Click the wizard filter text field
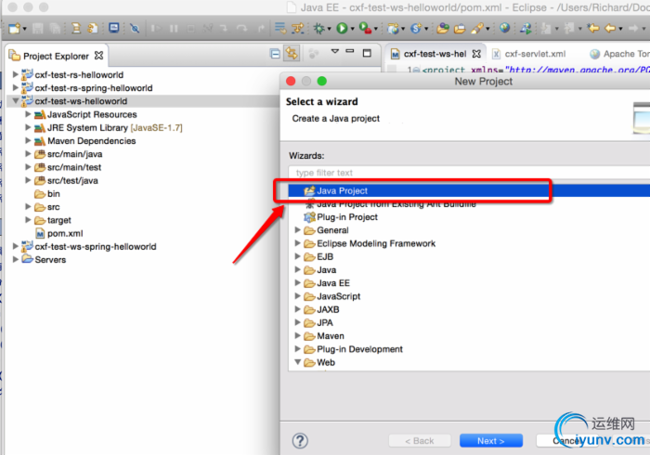The width and height of the screenshot is (650, 455). [x=469, y=173]
